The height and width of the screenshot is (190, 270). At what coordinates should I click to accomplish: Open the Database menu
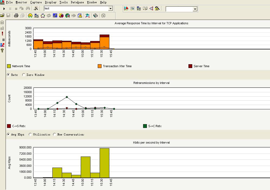77,2
